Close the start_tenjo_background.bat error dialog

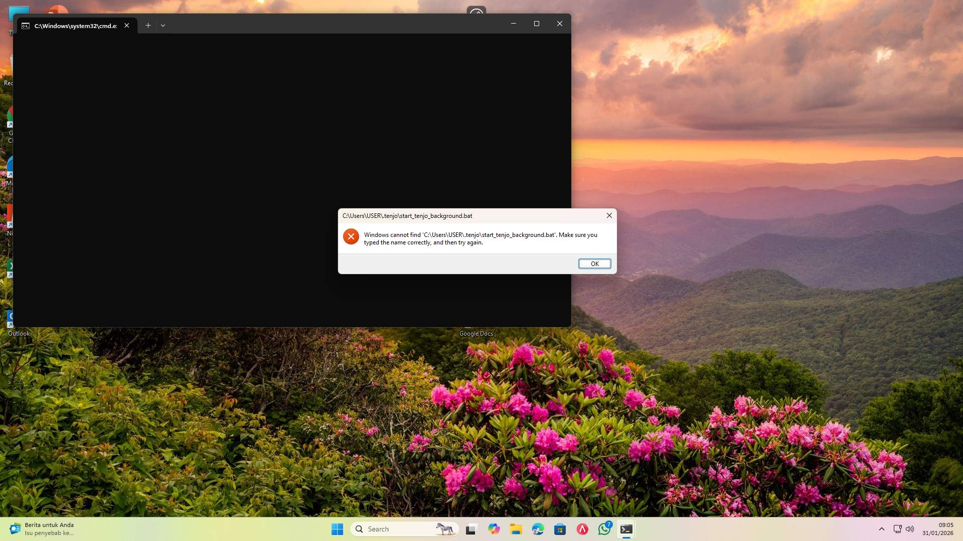[x=608, y=215]
